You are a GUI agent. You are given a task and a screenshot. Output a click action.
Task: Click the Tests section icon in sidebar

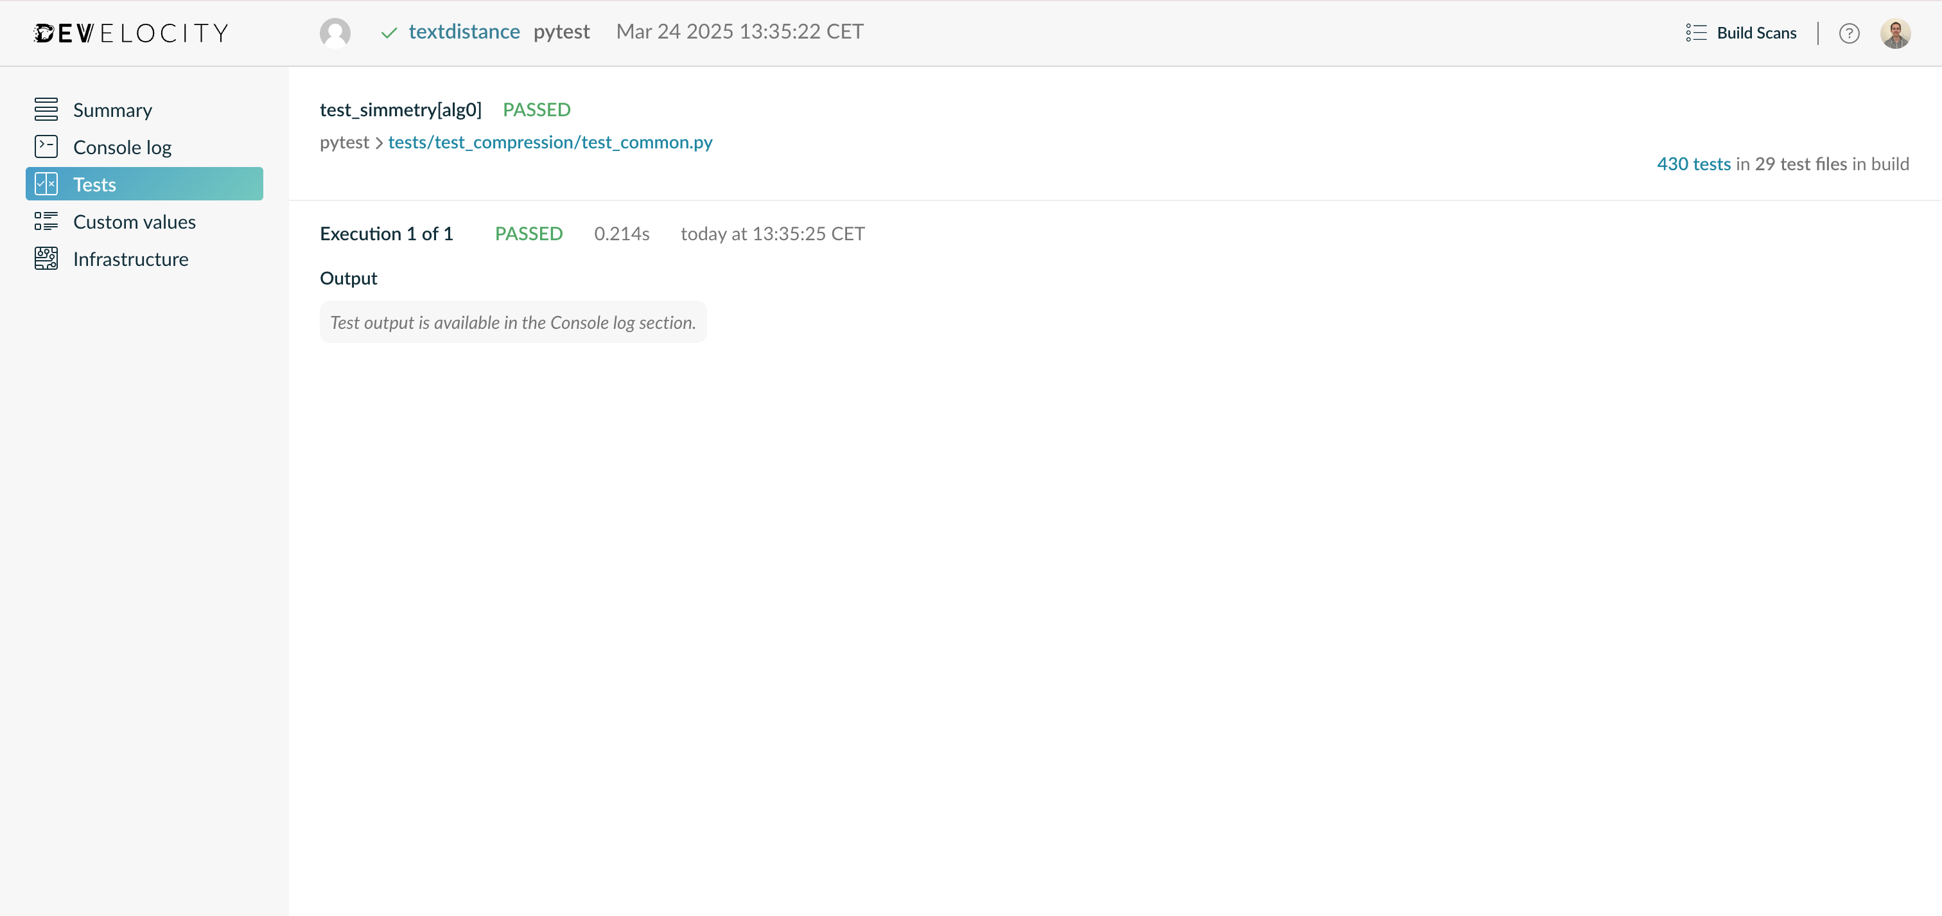tap(46, 183)
